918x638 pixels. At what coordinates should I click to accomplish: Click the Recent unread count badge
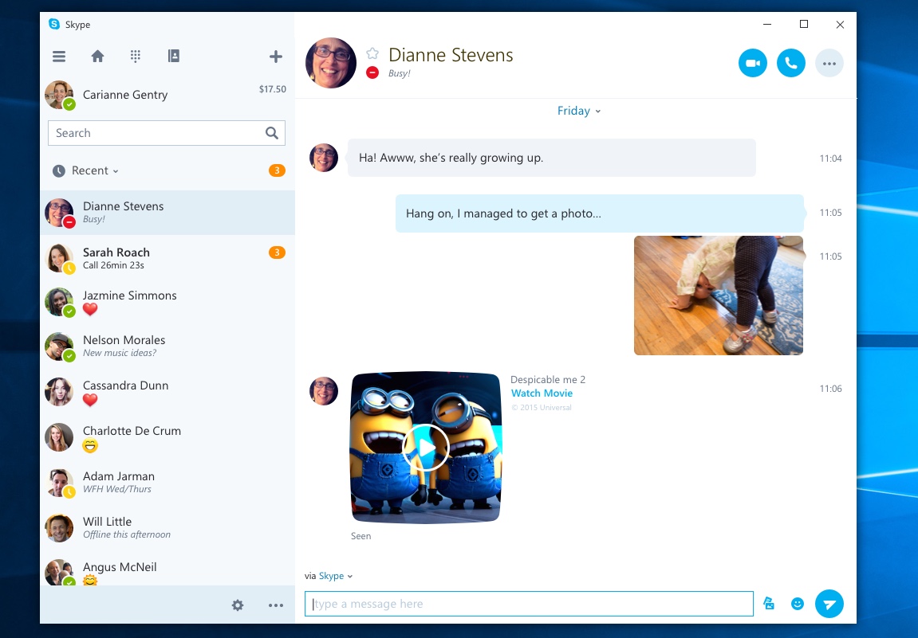pyautogui.click(x=277, y=170)
